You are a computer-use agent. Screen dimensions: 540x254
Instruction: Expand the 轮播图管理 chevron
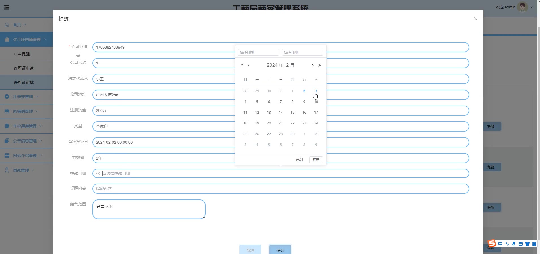pyautogui.click(x=37, y=111)
